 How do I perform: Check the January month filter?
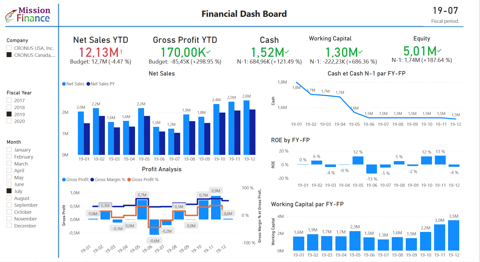[9, 150]
